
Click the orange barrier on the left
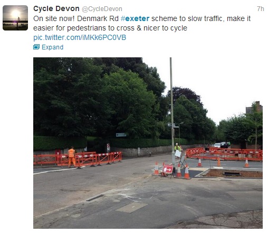tap(78, 159)
